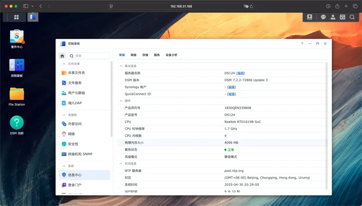Switch to the 网络 tab
Screen dimensions: 362x206
click(133, 55)
